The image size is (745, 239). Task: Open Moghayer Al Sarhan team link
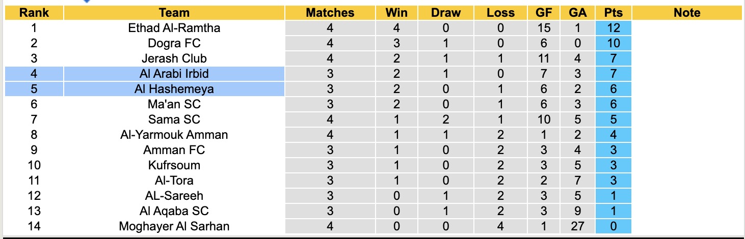pos(174,226)
